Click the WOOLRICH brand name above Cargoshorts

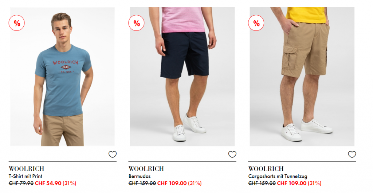[x=266, y=169]
